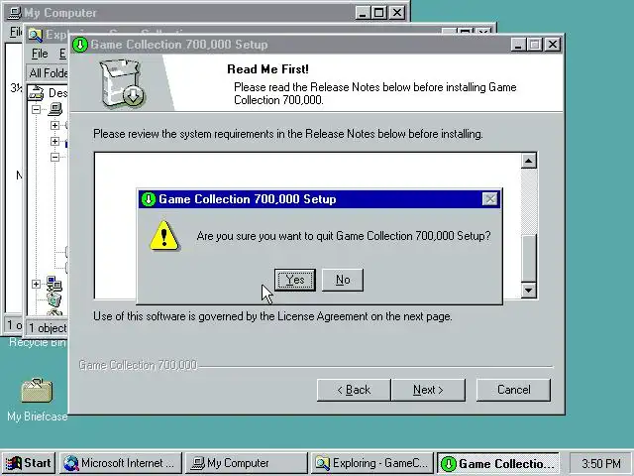The height and width of the screenshot is (476, 634).
Task: Click My Computer window title icon
Action: coord(15,13)
